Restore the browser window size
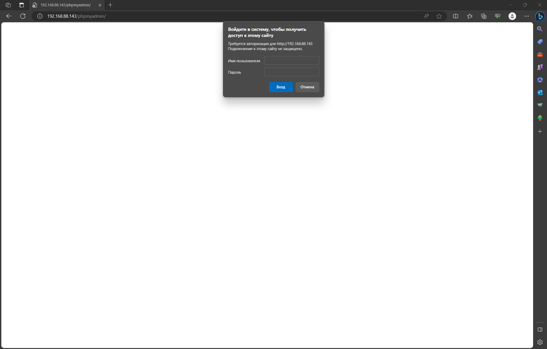Viewport: 547px width, 349px height. coord(525,5)
